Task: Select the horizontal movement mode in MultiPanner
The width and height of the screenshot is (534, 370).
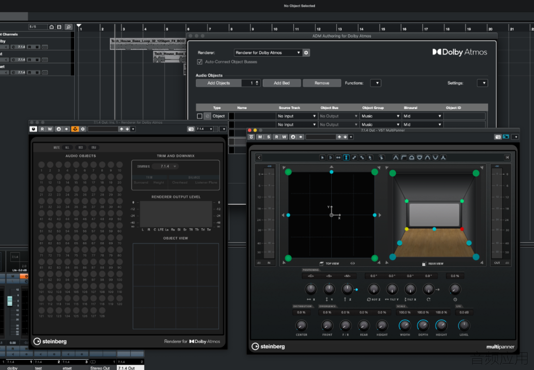Action: coord(338,158)
